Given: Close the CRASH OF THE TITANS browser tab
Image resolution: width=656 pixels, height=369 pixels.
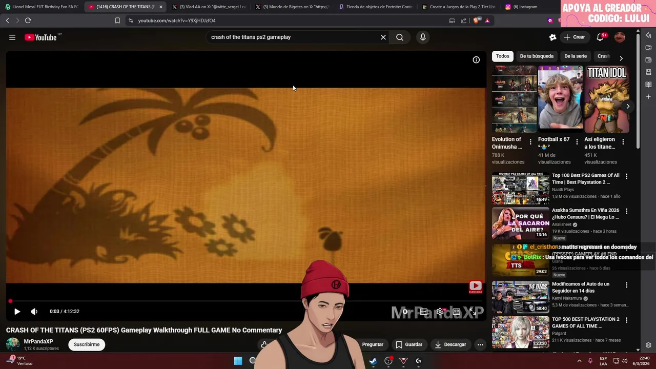Looking at the screenshot, I should click(160, 7).
